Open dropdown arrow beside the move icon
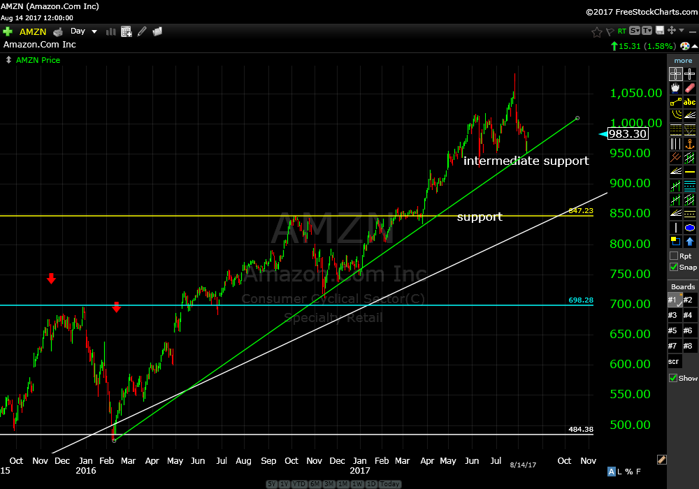Screen dimensions: 699x489 [x=681, y=31]
